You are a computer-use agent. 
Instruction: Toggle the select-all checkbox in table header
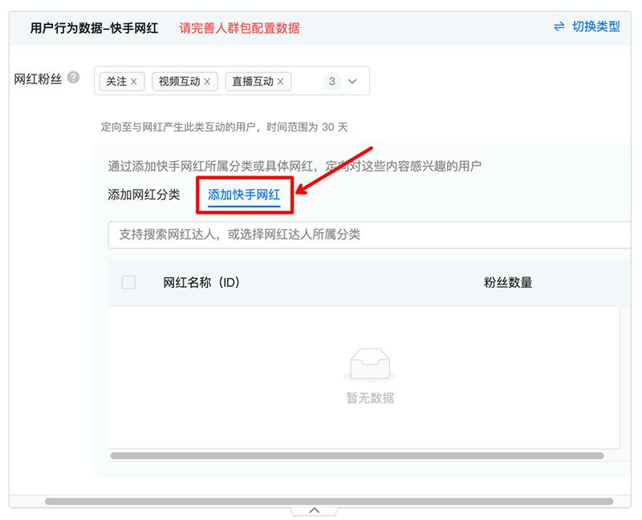coord(128,282)
